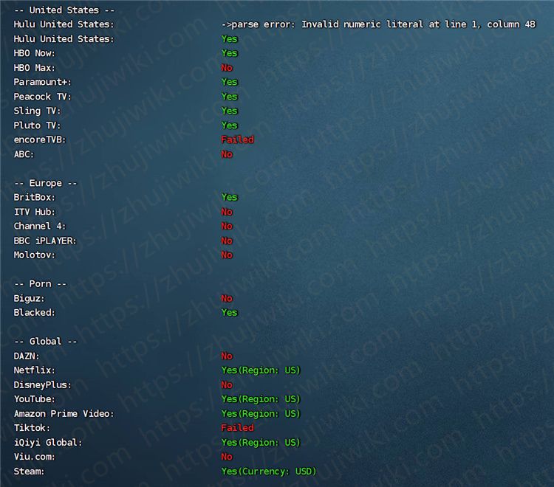554x487 pixels.
Task: Select the No result for DisneyPlus
Action: [227, 384]
